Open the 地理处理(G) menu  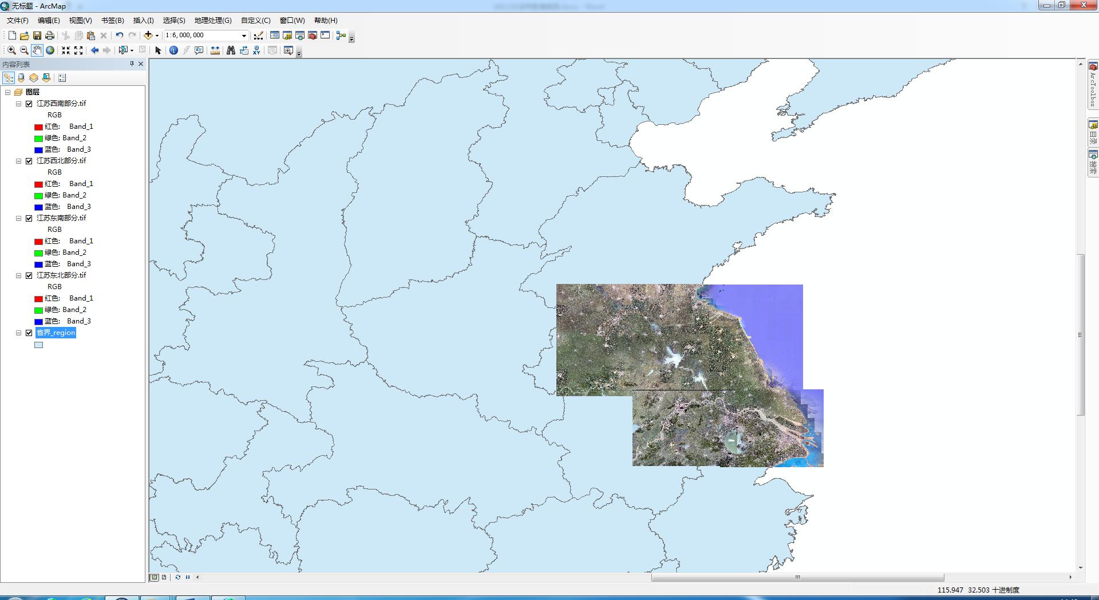[213, 21]
